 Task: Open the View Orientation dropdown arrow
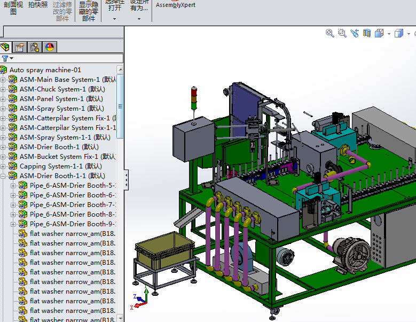(x=389, y=34)
